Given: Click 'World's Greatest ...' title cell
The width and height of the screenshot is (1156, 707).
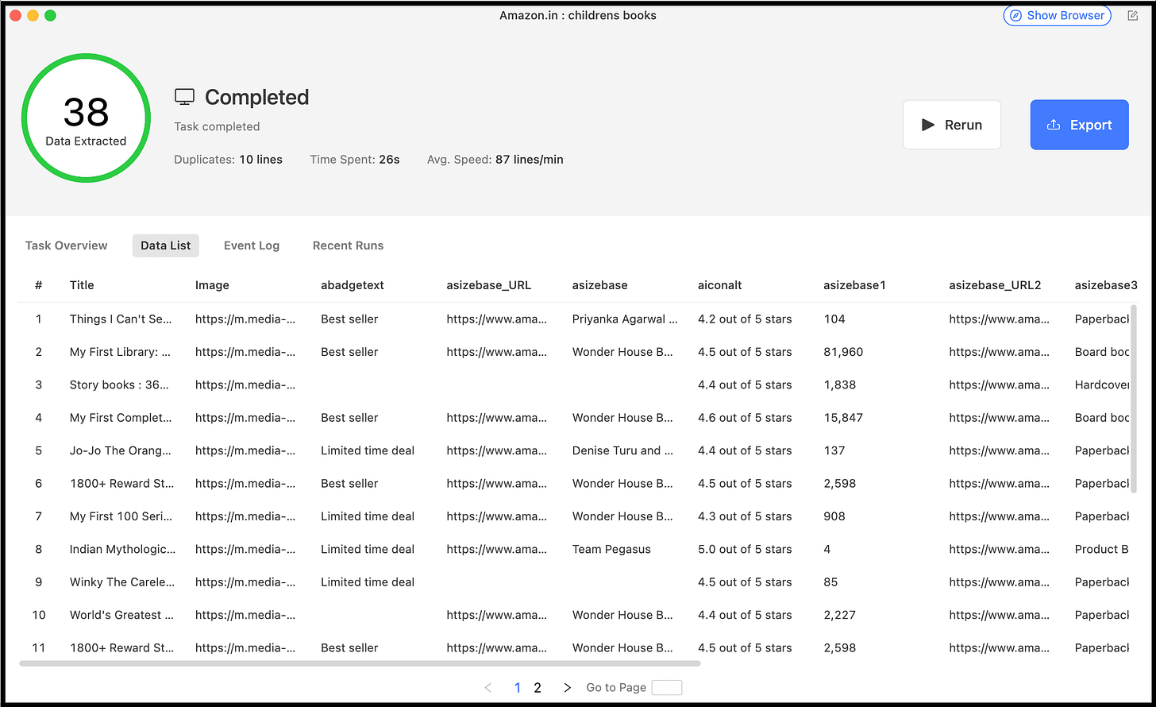Looking at the screenshot, I should click(121, 615).
